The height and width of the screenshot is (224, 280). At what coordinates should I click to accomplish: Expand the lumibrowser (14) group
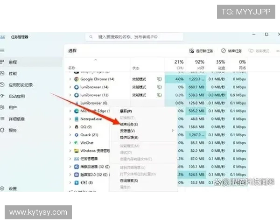click(x=70, y=87)
